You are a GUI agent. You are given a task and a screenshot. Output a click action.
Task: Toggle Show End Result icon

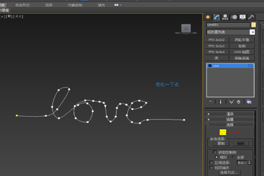click(220, 102)
